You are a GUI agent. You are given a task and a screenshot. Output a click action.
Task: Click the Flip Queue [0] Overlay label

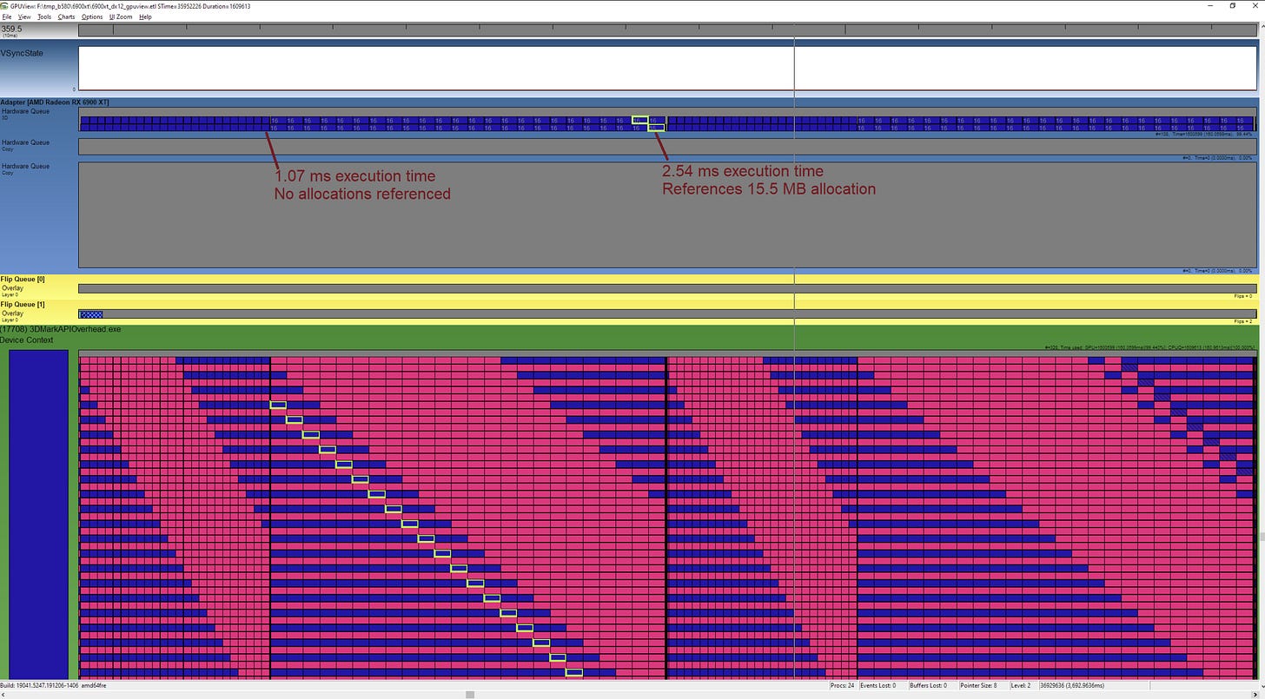click(12, 287)
